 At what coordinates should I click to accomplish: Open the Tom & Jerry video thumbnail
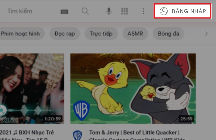click(133, 89)
